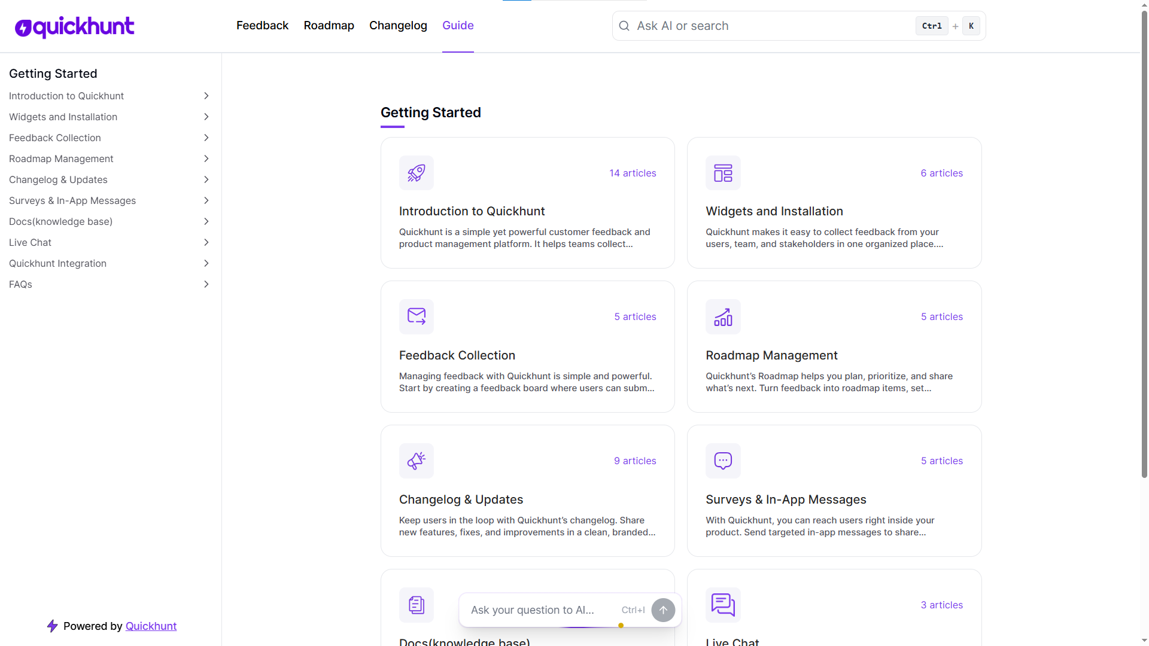The width and height of the screenshot is (1149, 646).
Task: Expand Docs(knowledge base) chevron in sidebar
Action: tap(206, 221)
